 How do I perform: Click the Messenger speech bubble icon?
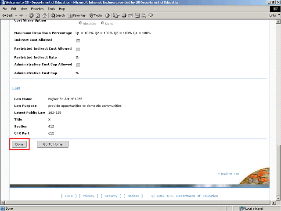pyautogui.click(x=151, y=15)
